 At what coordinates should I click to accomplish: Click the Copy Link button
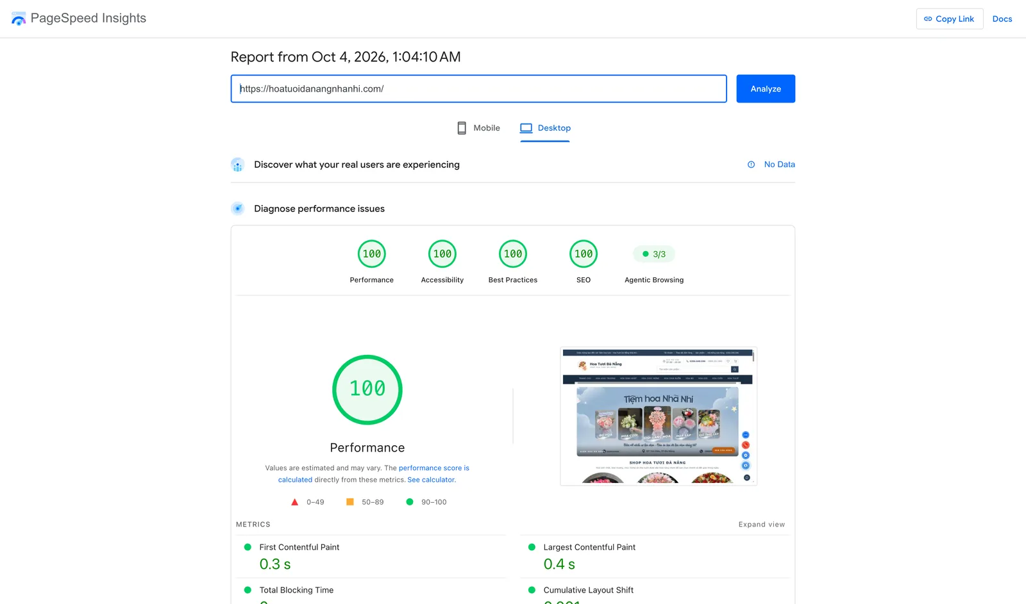pyautogui.click(x=949, y=19)
